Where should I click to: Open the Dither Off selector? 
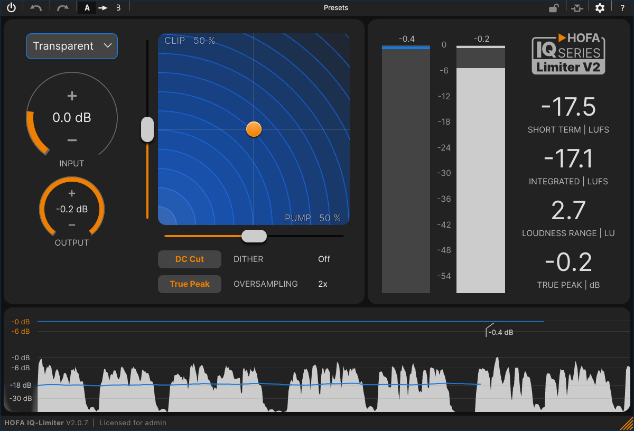tap(324, 259)
